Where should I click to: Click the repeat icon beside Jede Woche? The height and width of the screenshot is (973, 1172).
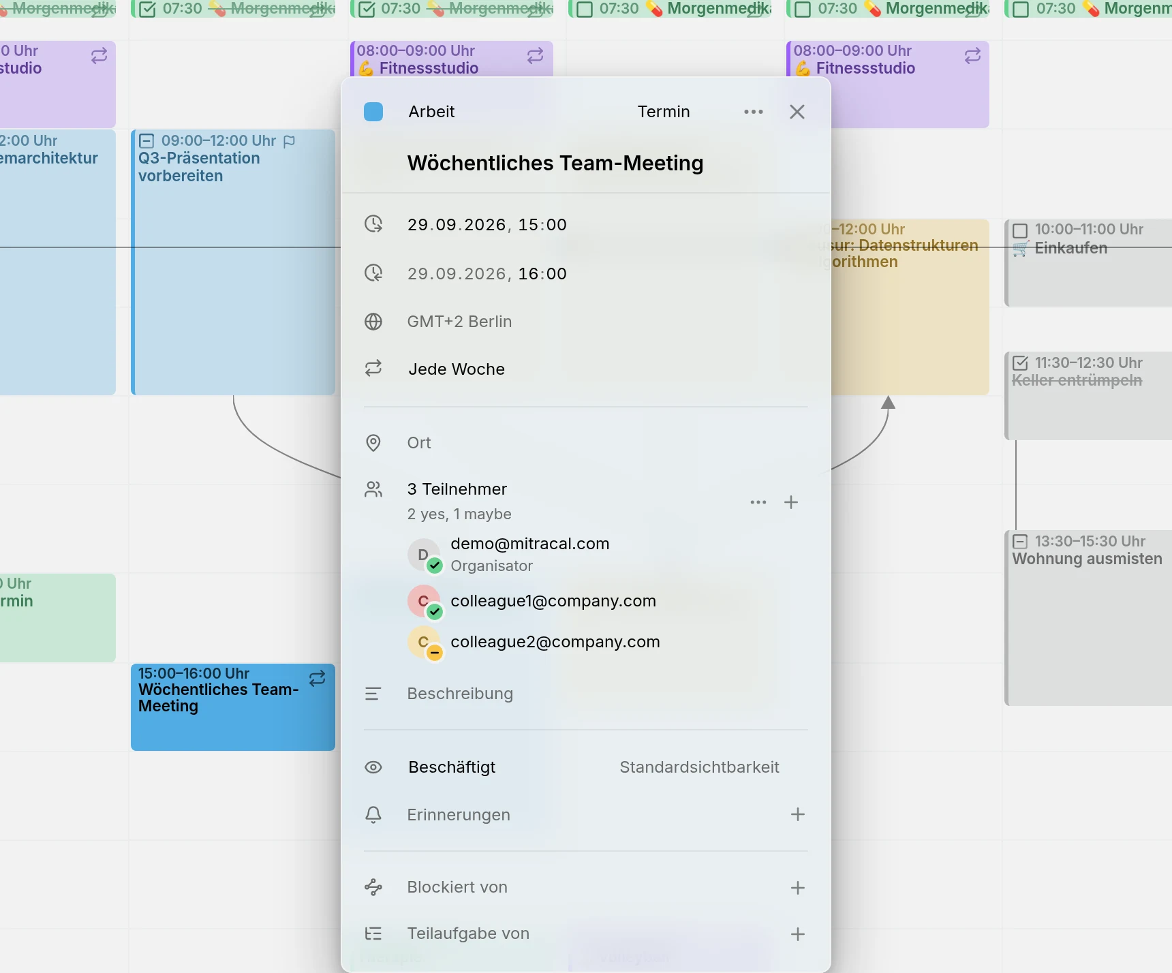click(x=373, y=369)
